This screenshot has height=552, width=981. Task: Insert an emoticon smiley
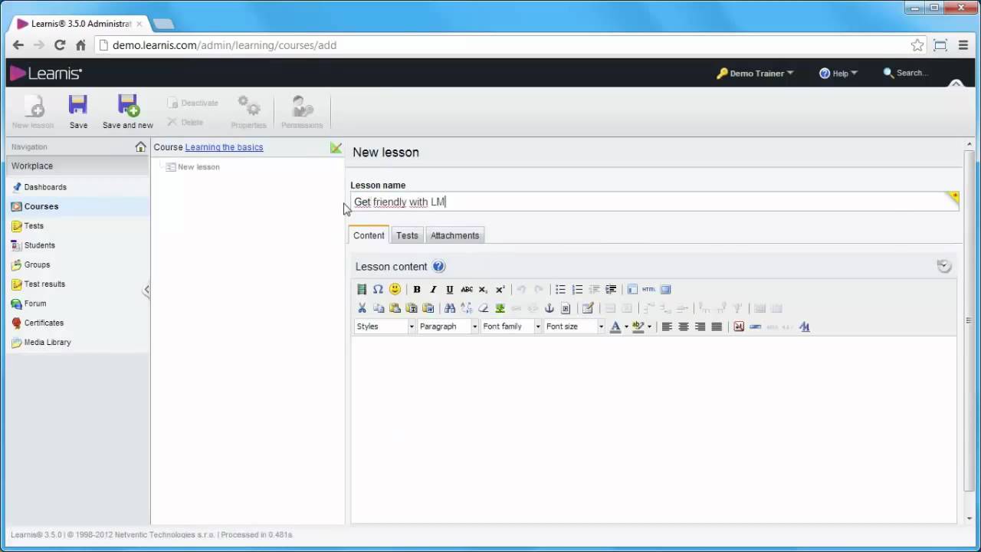(395, 289)
